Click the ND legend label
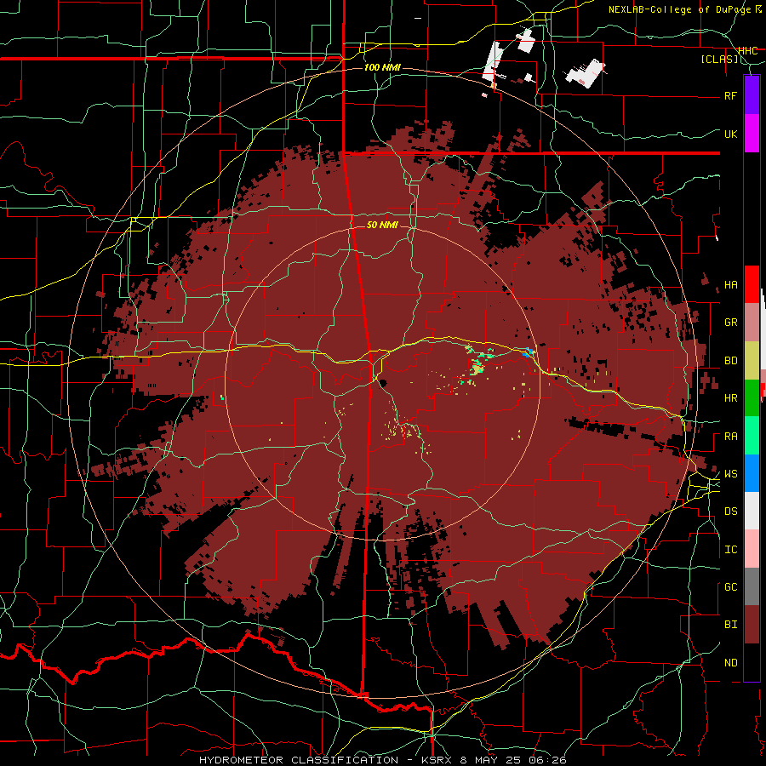Image resolution: width=766 pixels, height=766 pixels. pos(730,663)
